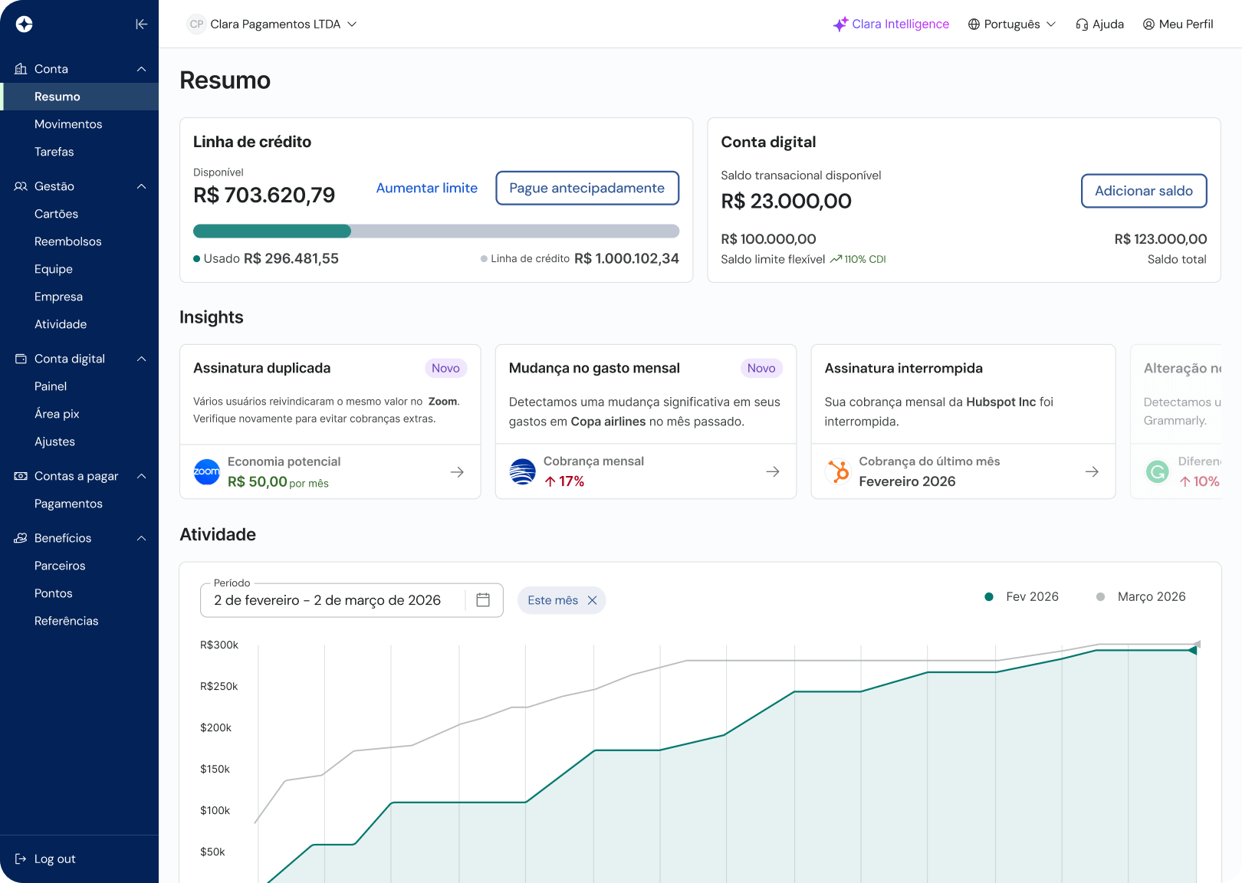Image resolution: width=1242 pixels, height=883 pixels.
Task: Click the Clara logo icon
Action: 25,24
